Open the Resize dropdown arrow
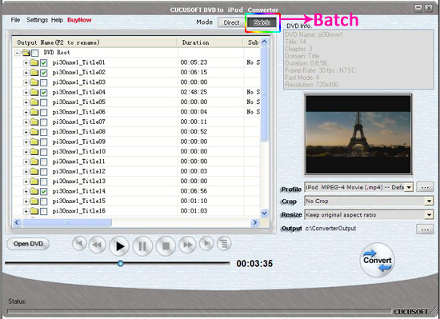440x319 pixels. (x=429, y=215)
